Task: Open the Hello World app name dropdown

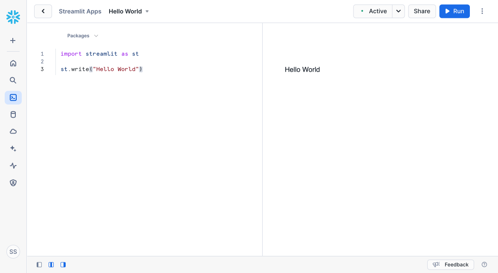Action: click(147, 11)
